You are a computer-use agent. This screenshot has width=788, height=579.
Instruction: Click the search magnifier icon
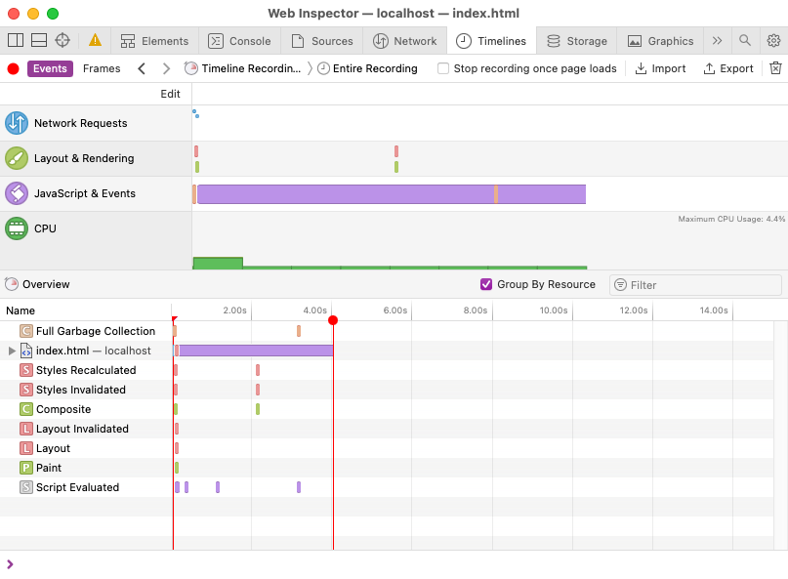tap(744, 41)
